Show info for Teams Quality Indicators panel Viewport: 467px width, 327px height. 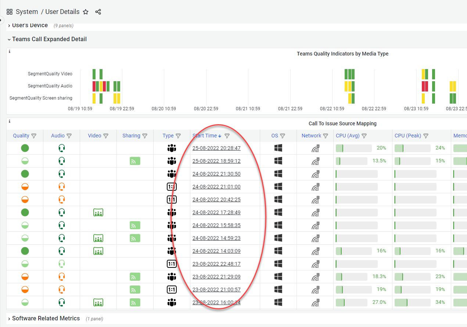click(10, 51)
